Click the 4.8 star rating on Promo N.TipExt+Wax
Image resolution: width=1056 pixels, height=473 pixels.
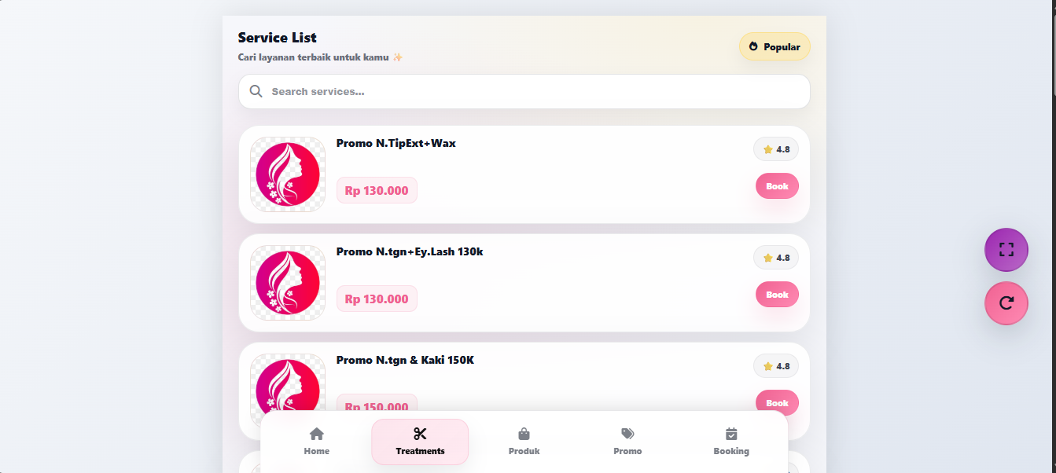click(776, 149)
